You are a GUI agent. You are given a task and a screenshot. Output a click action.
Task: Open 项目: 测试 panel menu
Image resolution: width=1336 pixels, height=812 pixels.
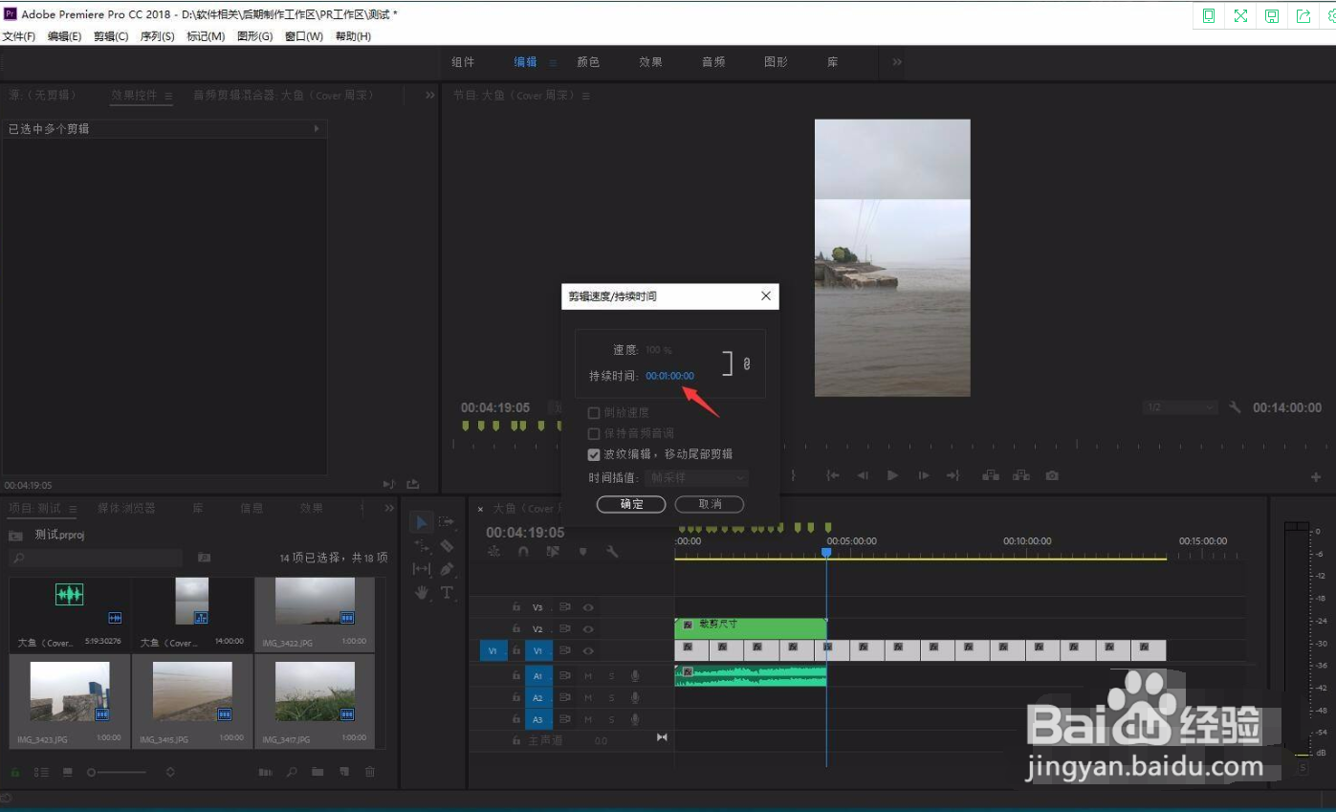72,509
